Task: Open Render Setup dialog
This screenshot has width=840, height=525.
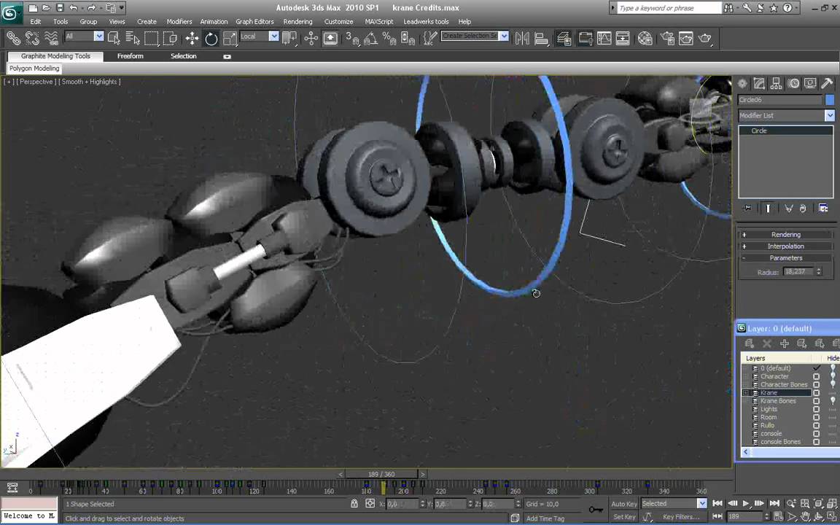Action: pyautogui.click(x=667, y=38)
